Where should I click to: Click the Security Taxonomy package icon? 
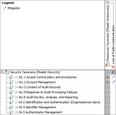(7, 72)
